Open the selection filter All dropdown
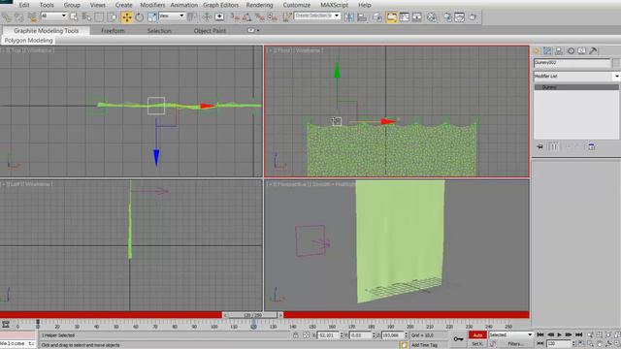 click(54, 16)
